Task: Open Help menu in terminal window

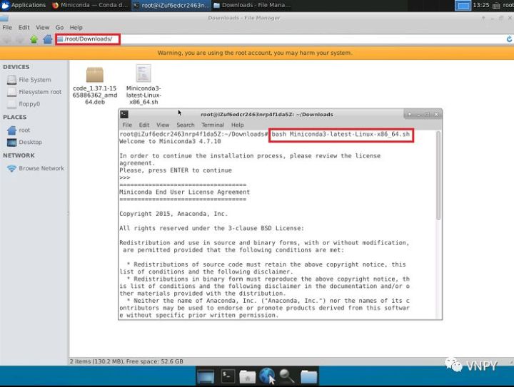Action: [x=237, y=125]
